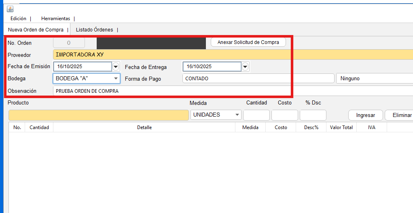Screen dimensions: 413x213
Task: Click the Cantidad input box
Action: point(256,115)
